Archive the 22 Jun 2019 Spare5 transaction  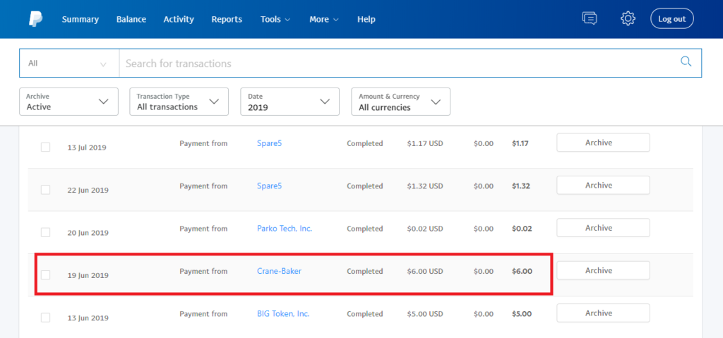(603, 185)
